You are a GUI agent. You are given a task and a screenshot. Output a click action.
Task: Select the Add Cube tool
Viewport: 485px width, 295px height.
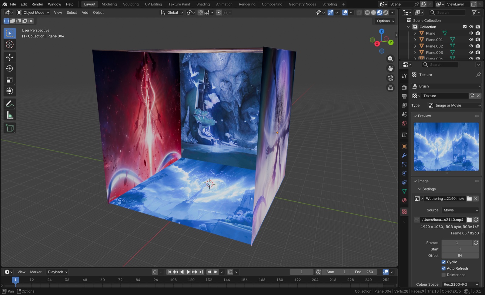pos(10,128)
